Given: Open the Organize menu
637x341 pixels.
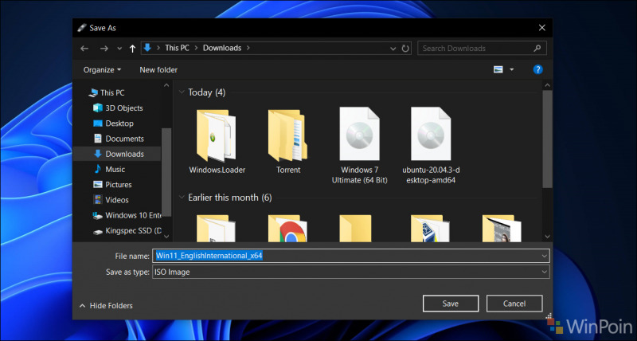Looking at the screenshot, I should coord(102,70).
